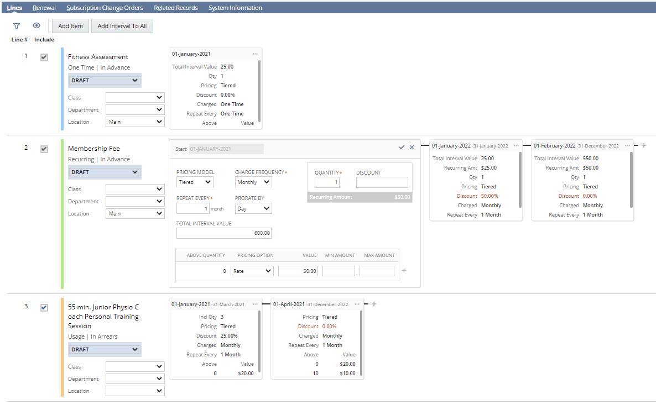Add pricing tier row plus icon
Viewport: 656px width, 405px height.
[x=404, y=270]
